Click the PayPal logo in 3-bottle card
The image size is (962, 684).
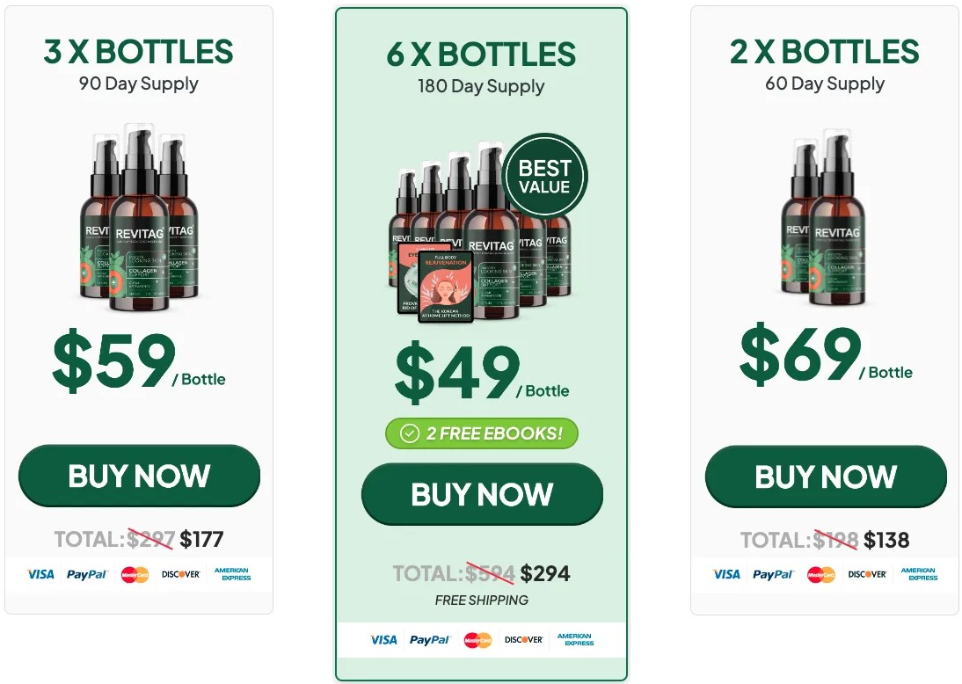click(87, 574)
